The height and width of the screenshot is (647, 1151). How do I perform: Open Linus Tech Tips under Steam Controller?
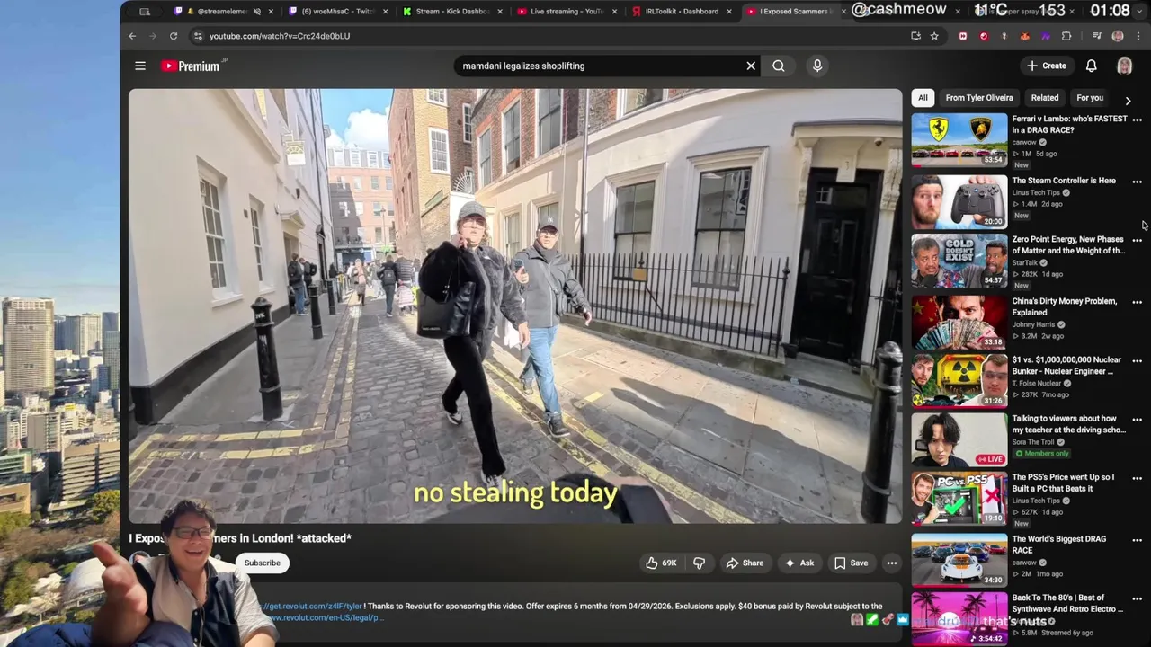tap(1036, 192)
